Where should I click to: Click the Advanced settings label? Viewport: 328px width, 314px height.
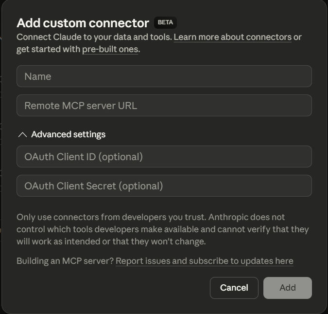tap(68, 134)
